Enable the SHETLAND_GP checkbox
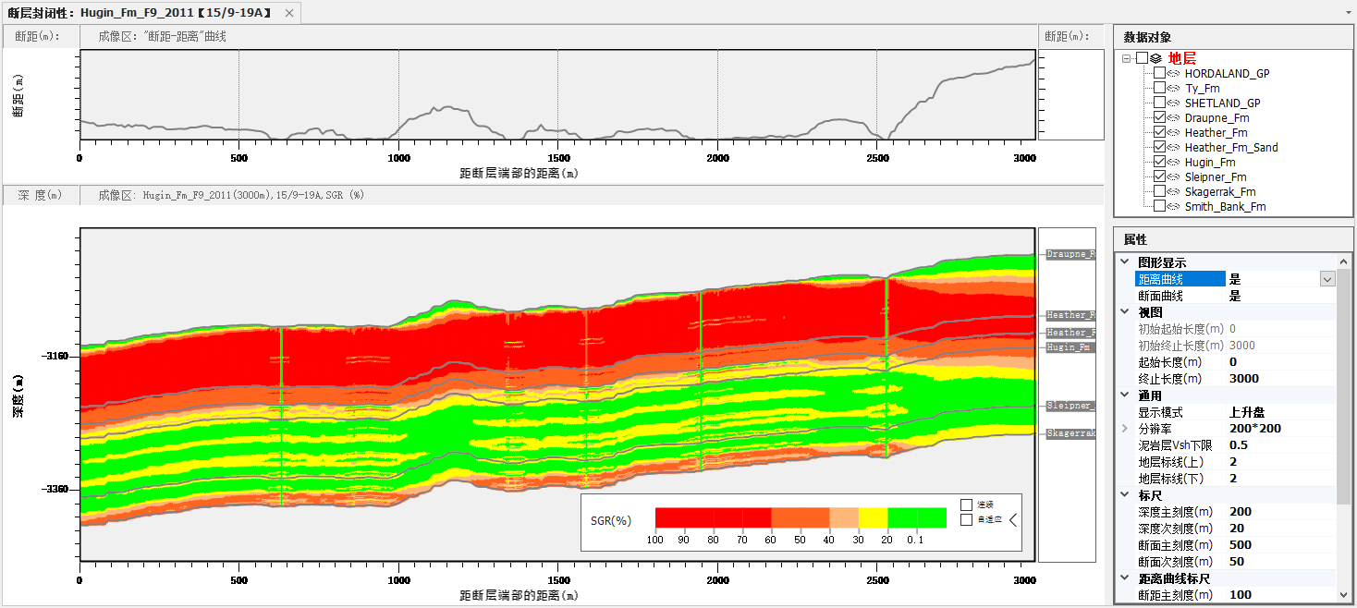The height and width of the screenshot is (608, 1357). tap(1159, 103)
